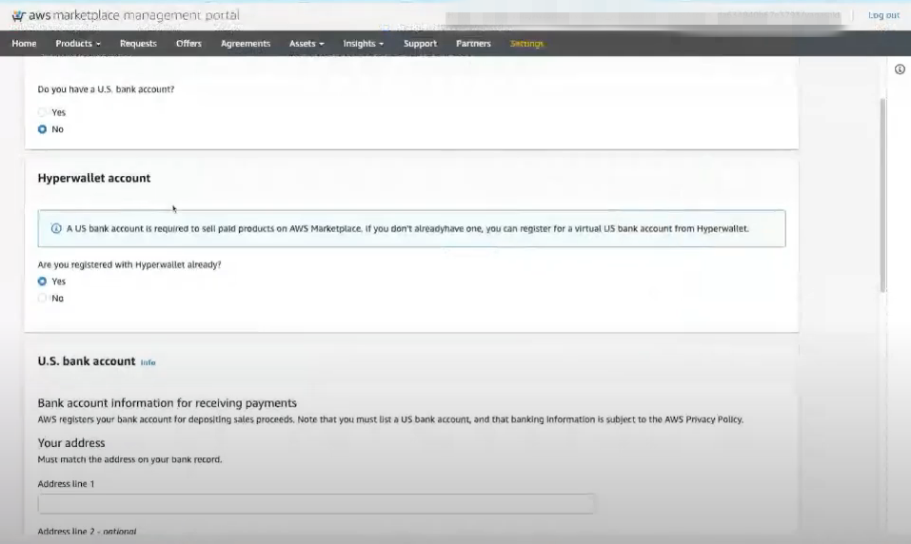Click the Info link beside U.S. bank account

tap(149, 362)
